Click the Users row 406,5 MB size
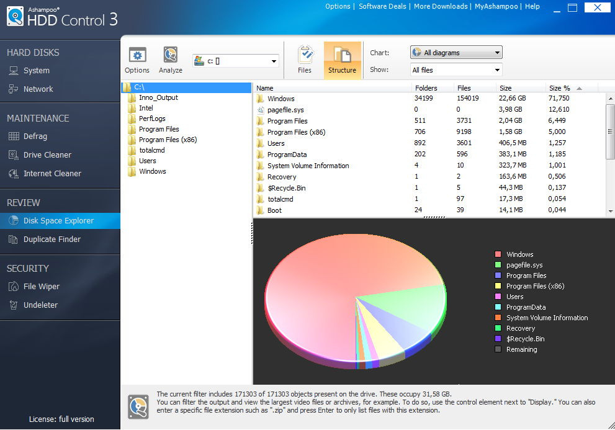Viewport: 615px width, 430px height. (512, 143)
